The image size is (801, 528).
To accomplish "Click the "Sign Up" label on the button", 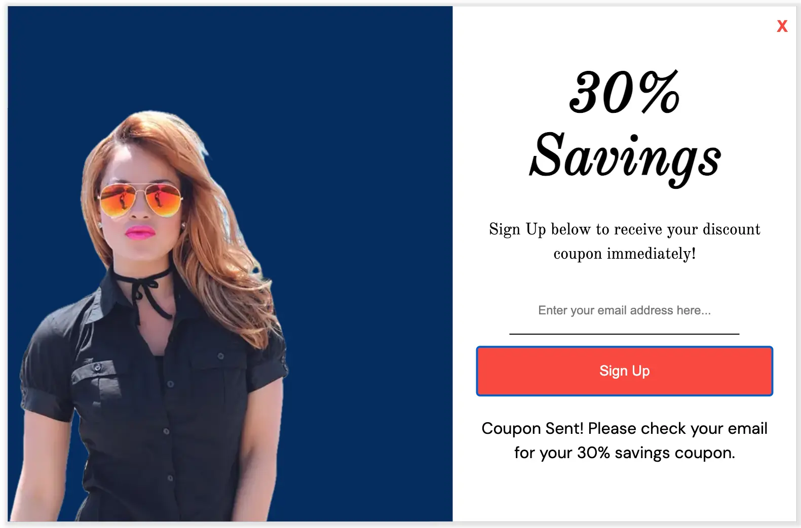I will coord(624,371).
